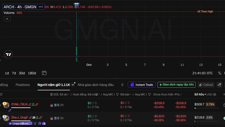This screenshot has height=127, width=225.
Task: Click the 5.79% ownership badge
Action: 210,104
